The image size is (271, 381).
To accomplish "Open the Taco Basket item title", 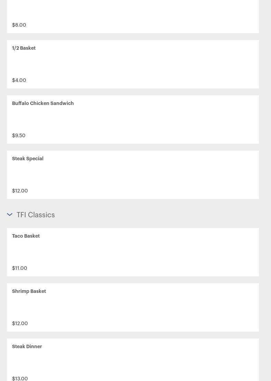I will [x=26, y=236].
